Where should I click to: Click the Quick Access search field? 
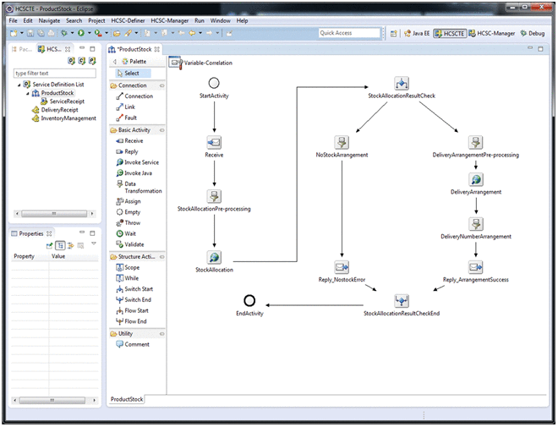[x=350, y=33]
